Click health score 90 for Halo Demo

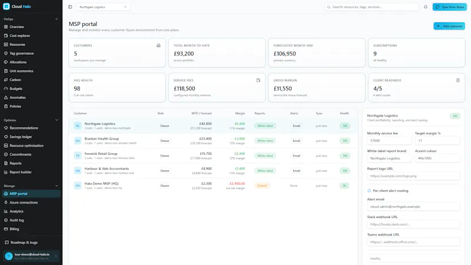pyautogui.click(x=344, y=185)
